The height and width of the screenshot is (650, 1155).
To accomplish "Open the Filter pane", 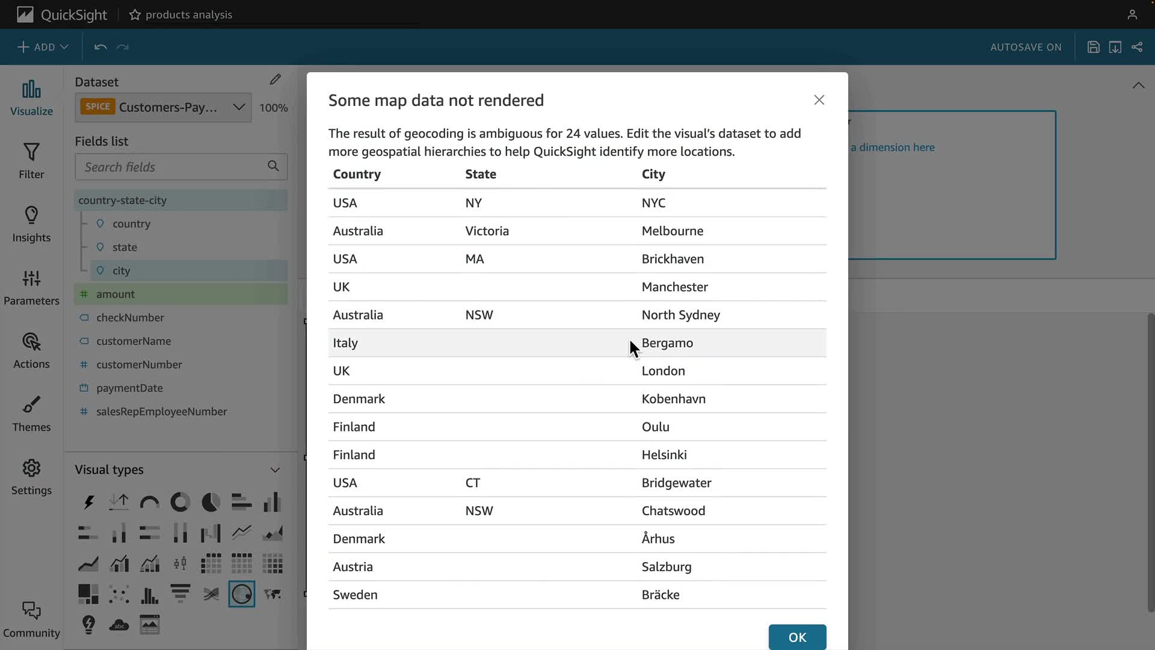I will click(x=31, y=161).
